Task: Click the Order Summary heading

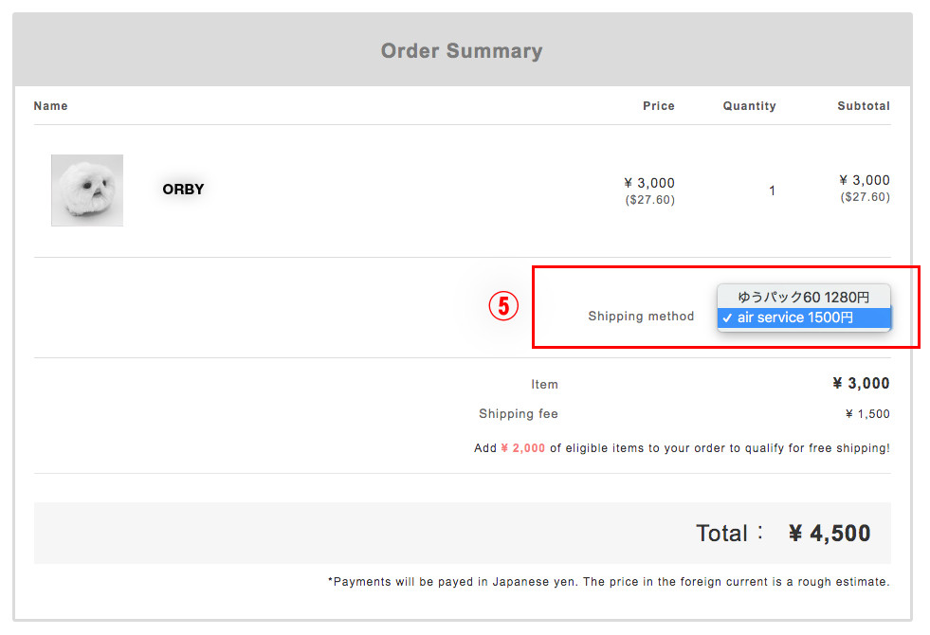Action: [462, 51]
